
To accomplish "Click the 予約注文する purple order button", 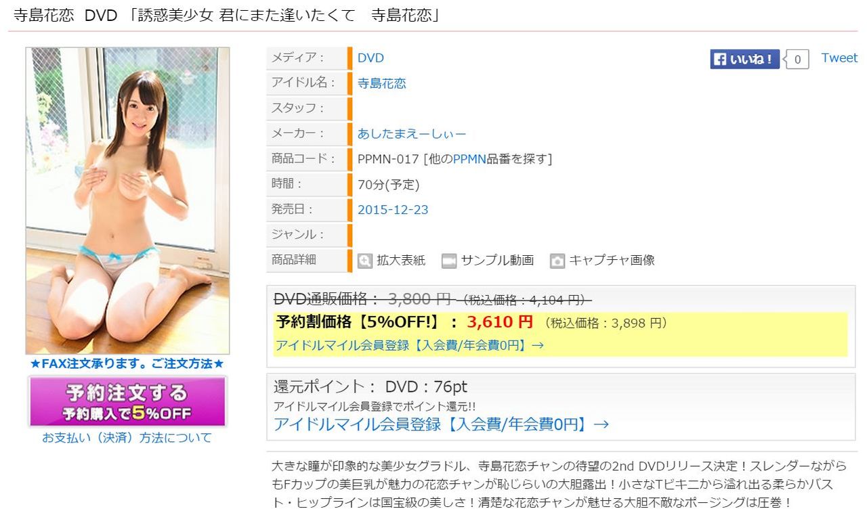I will (127, 401).
